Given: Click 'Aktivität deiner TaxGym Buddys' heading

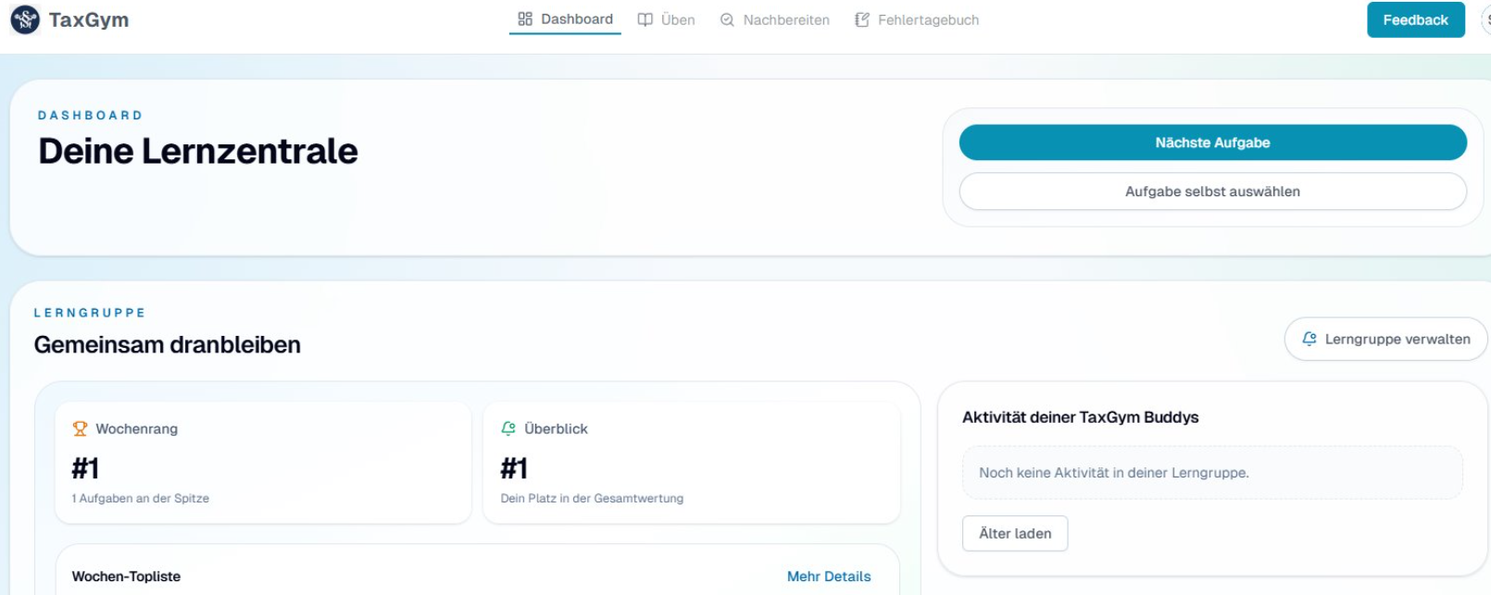Looking at the screenshot, I should 1080,417.
